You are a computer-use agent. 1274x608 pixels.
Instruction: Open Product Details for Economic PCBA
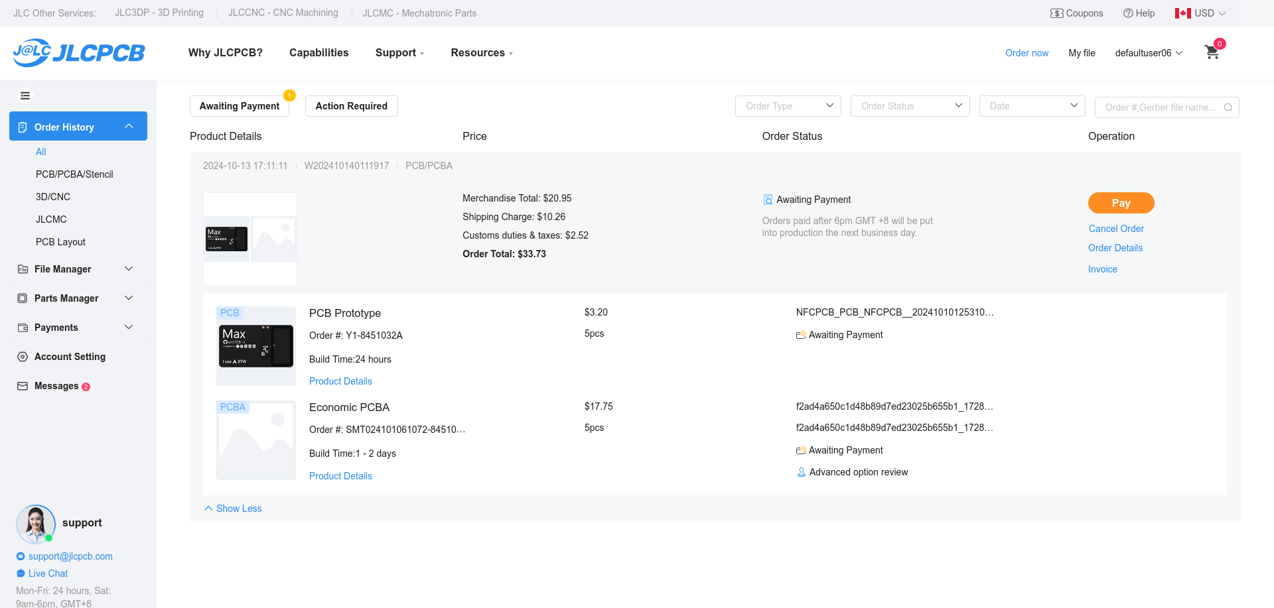click(x=340, y=476)
